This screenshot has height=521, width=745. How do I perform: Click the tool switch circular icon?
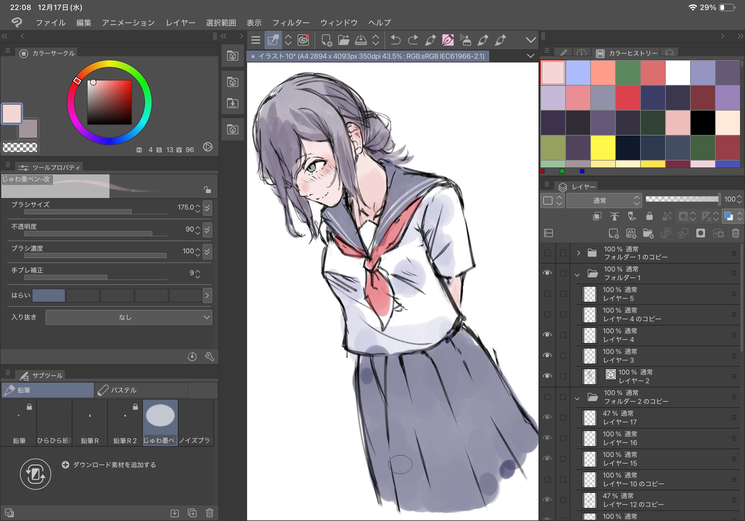[x=35, y=474]
